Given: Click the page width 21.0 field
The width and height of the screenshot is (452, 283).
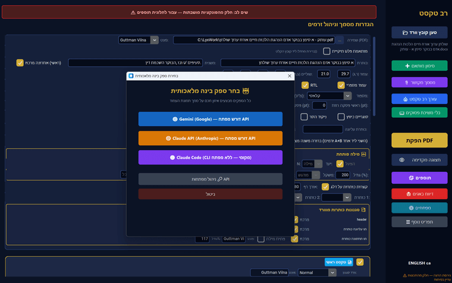Looking at the screenshot, I should (324, 74).
